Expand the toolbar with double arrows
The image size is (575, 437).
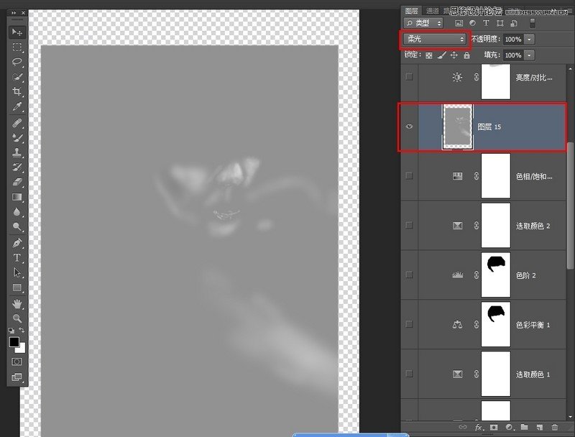tap(14, 13)
